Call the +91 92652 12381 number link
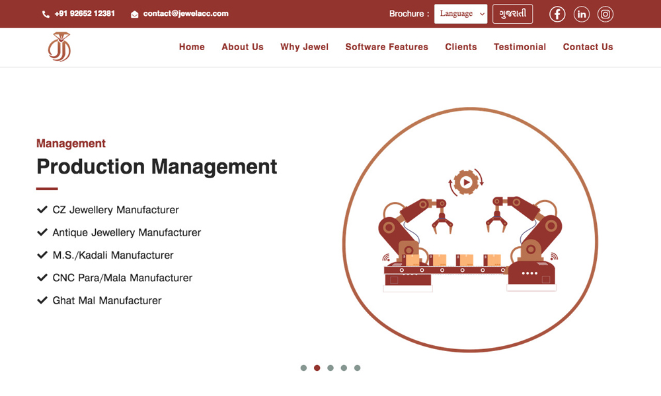This screenshot has height=396, width=661. click(x=85, y=13)
